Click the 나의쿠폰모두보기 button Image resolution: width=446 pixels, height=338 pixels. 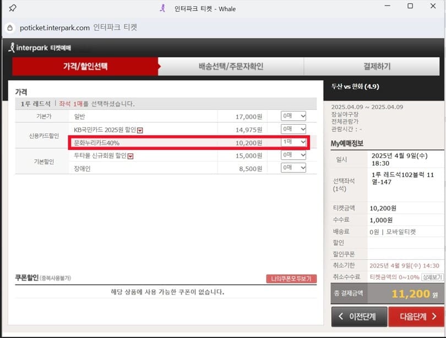[291, 278]
